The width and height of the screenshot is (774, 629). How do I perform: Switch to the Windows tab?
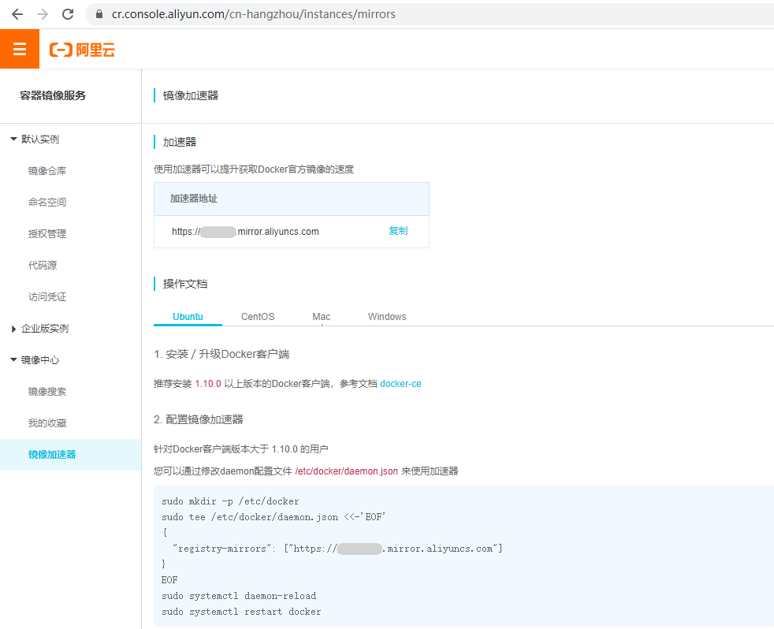[387, 317]
